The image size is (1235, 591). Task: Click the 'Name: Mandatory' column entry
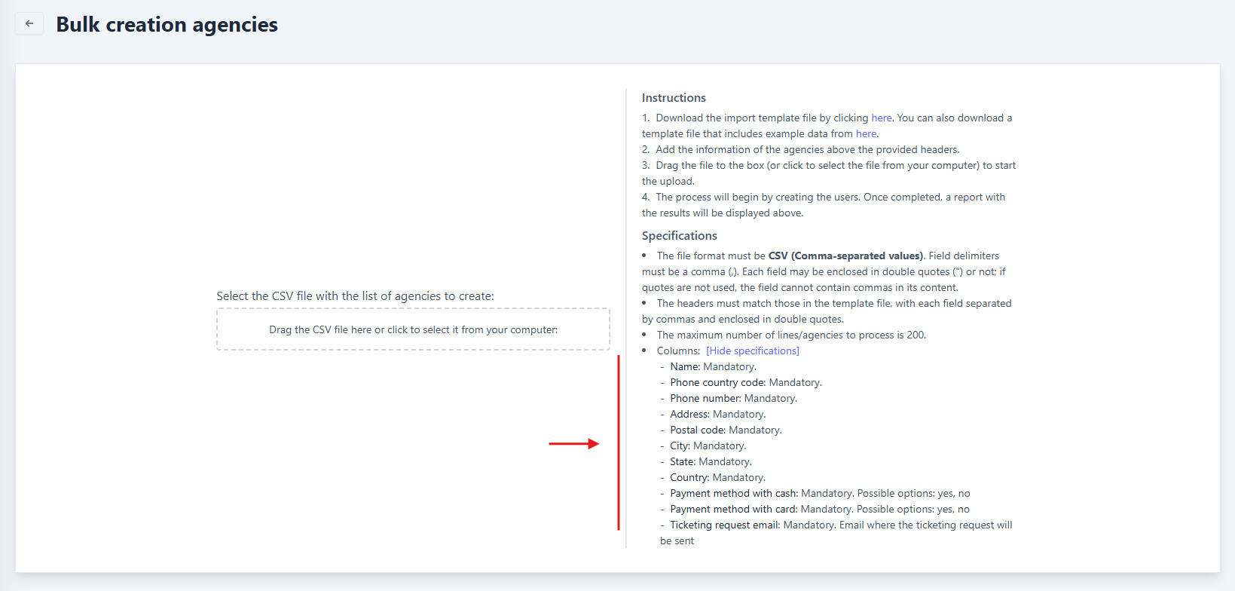(x=712, y=366)
